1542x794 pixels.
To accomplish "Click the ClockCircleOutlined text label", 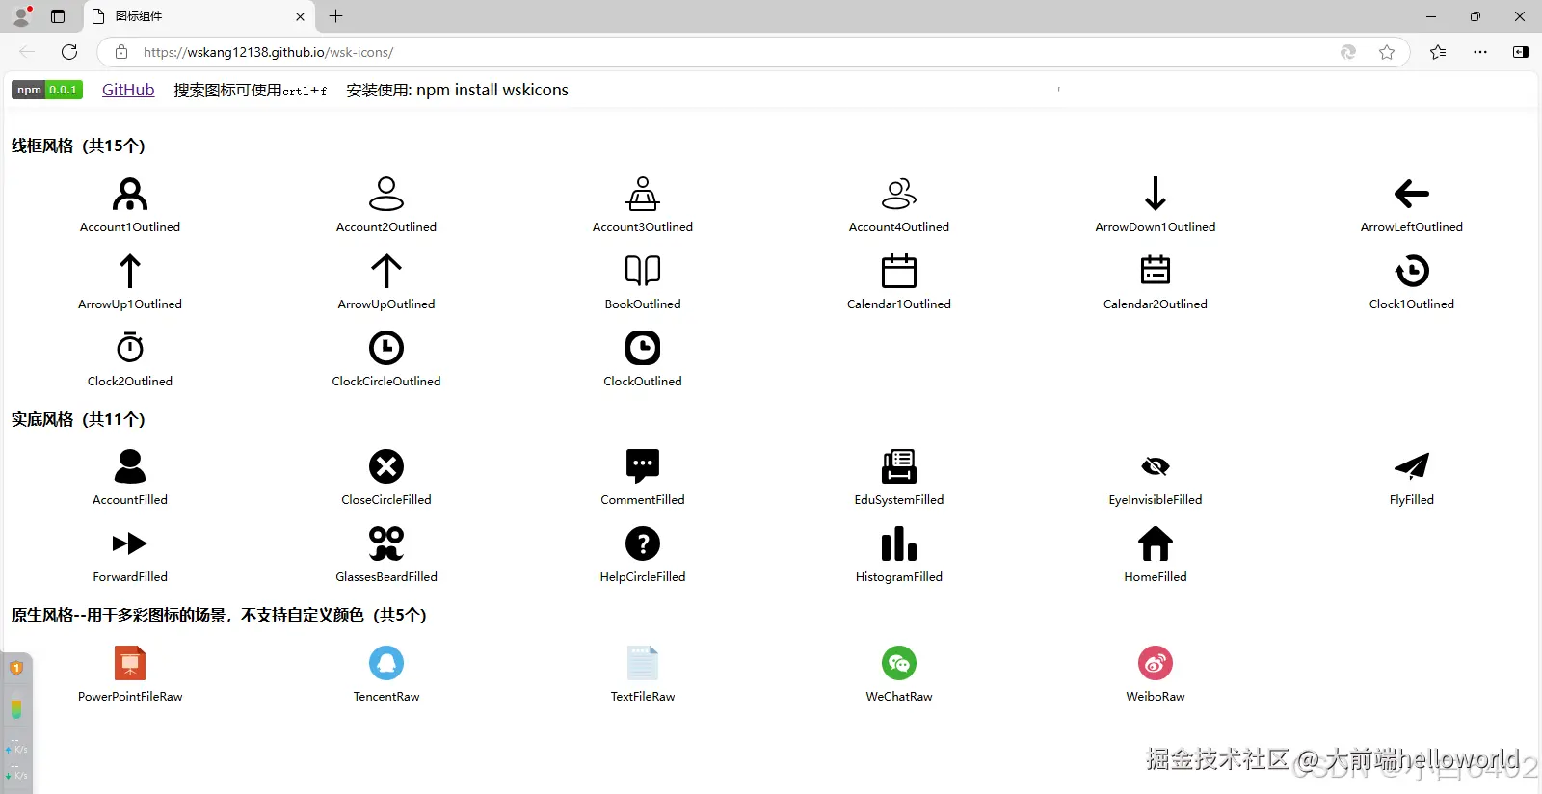I will point(386,382).
